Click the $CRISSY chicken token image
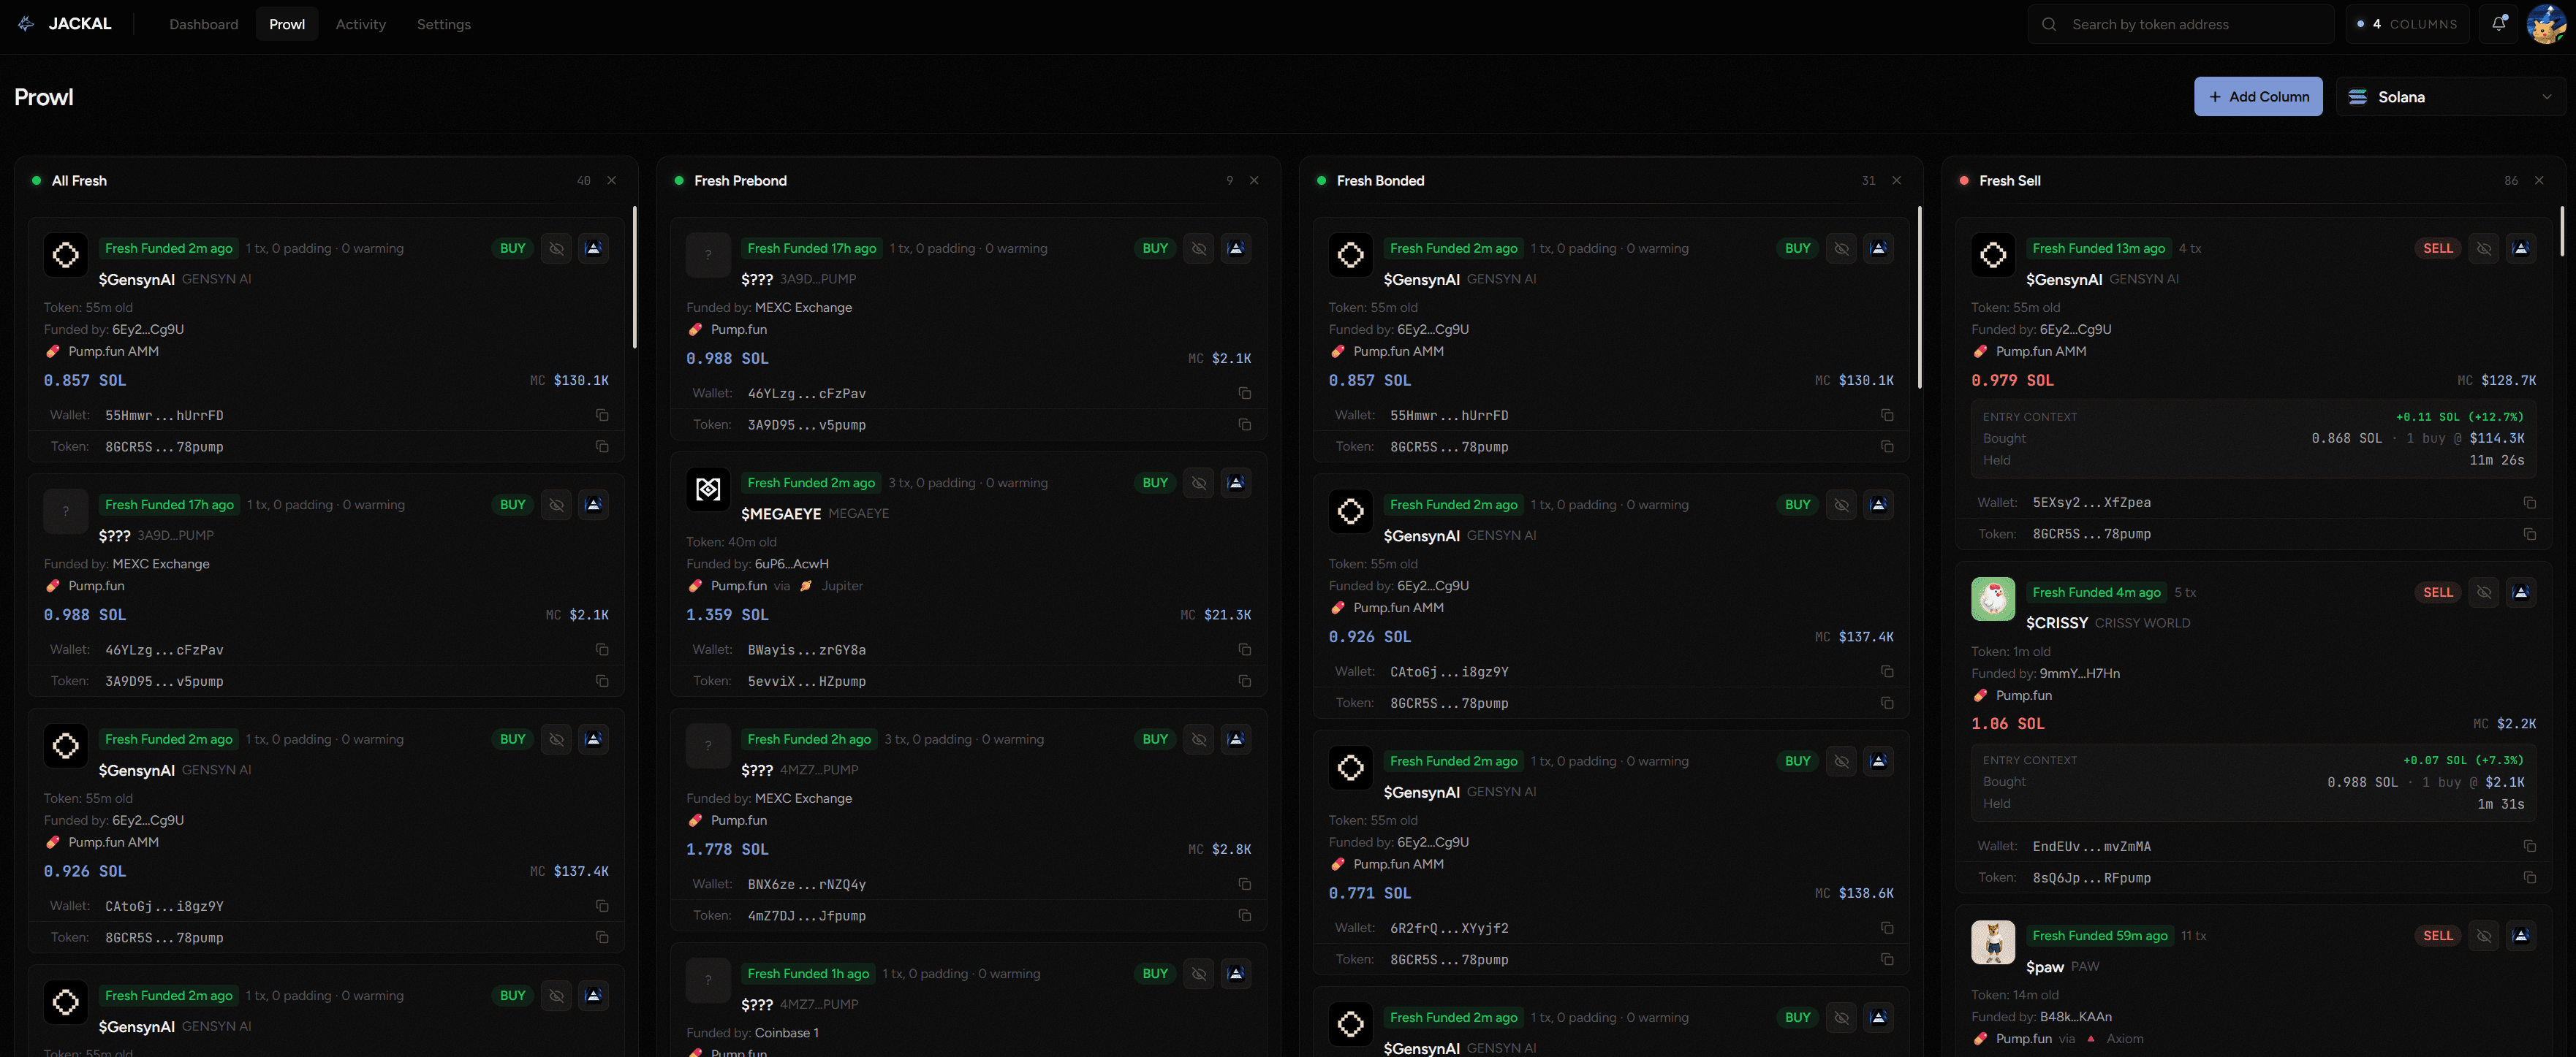The height and width of the screenshot is (1057, 2576). coord(1993,600)
